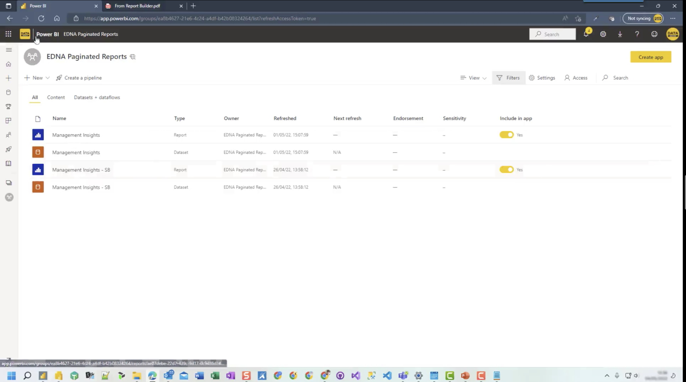Screen dimensions: 686x382
Task: Switch to the Content tab
Action: click(56, 98)
